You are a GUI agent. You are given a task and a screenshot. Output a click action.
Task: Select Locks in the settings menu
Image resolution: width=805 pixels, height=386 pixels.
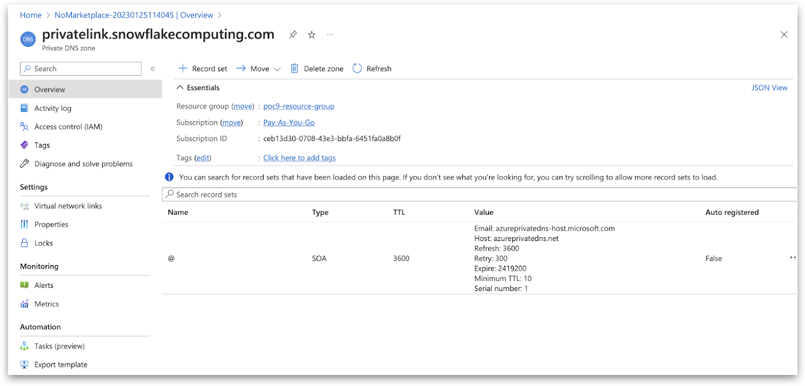[x=43, y=243]
